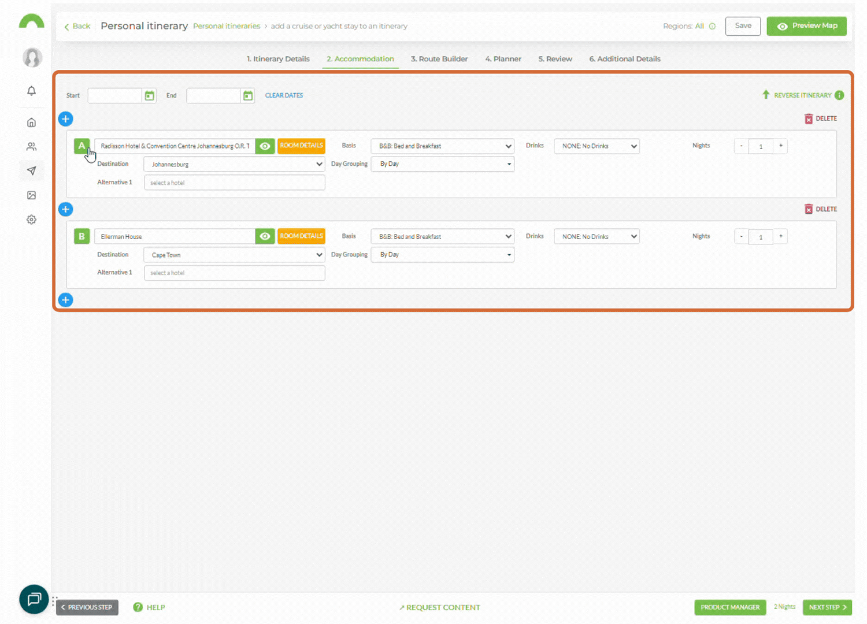
Task: Open the contacts people icon in sidebar
Action: point(32,147)
